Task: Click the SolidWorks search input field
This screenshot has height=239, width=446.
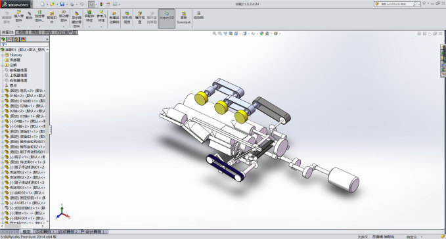Action: pos(397,4)
